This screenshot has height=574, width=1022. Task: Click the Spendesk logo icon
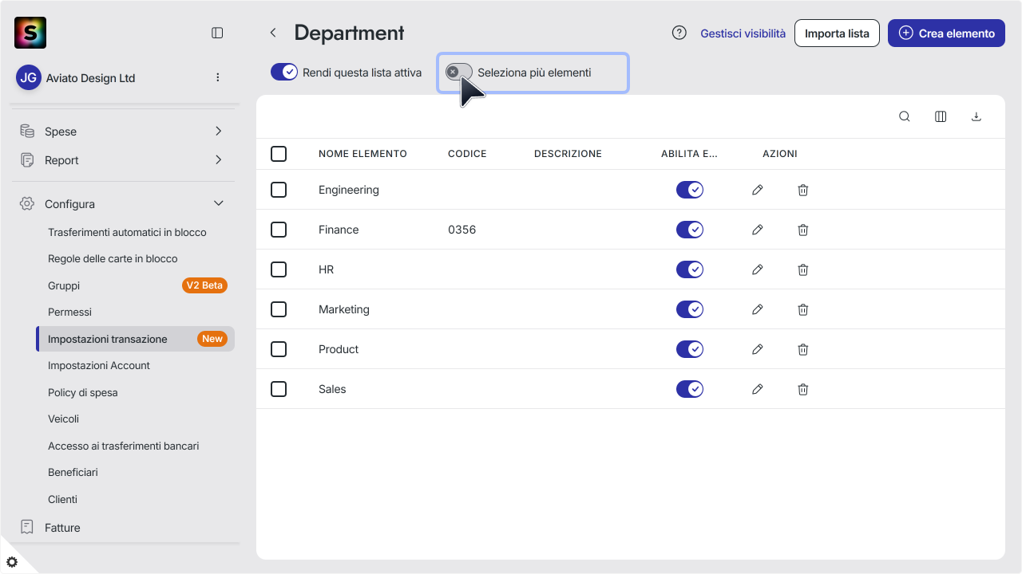click(x=30, y=33)
